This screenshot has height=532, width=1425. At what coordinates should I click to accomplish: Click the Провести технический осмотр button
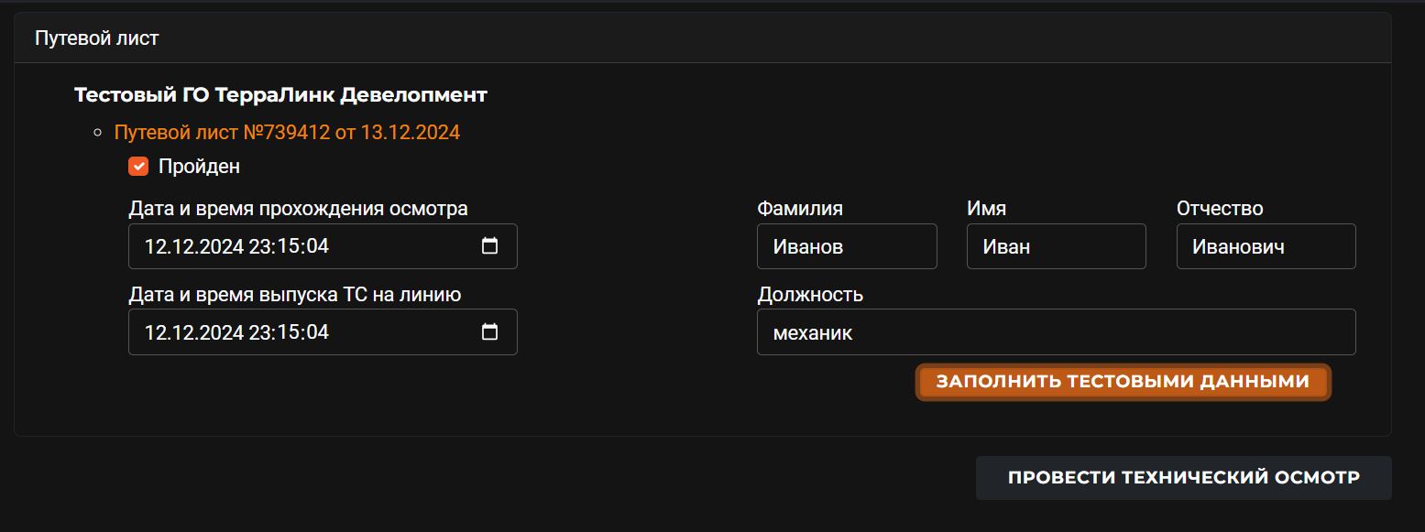tap(1183, 478)
